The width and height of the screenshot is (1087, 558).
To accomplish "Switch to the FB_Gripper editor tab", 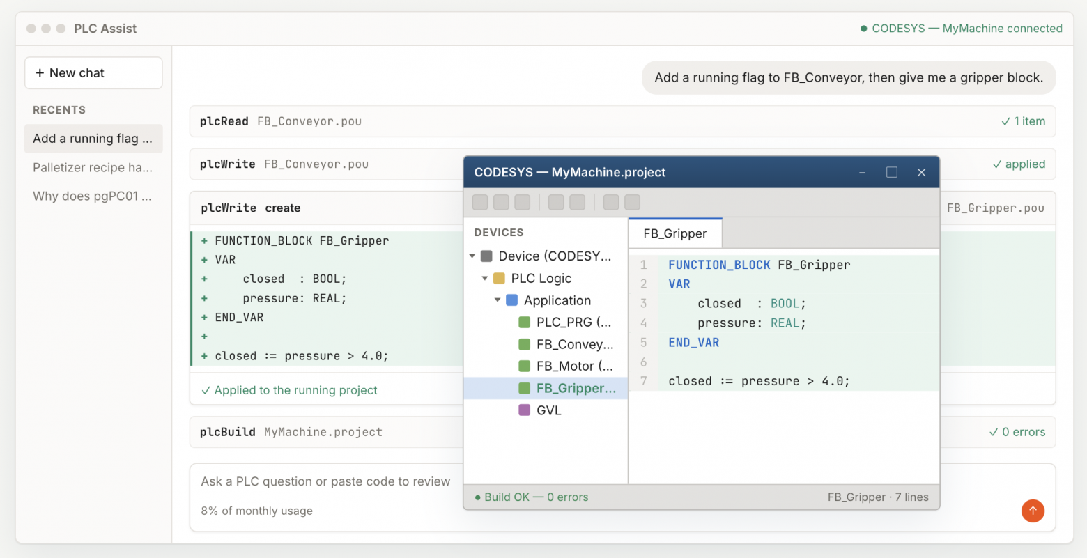I will tap(674, 233).
